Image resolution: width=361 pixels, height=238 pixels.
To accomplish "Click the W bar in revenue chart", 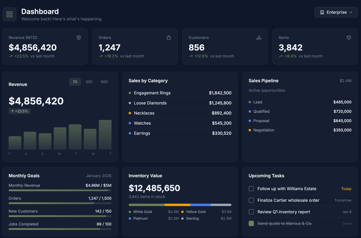I will [x=90, y=139].
